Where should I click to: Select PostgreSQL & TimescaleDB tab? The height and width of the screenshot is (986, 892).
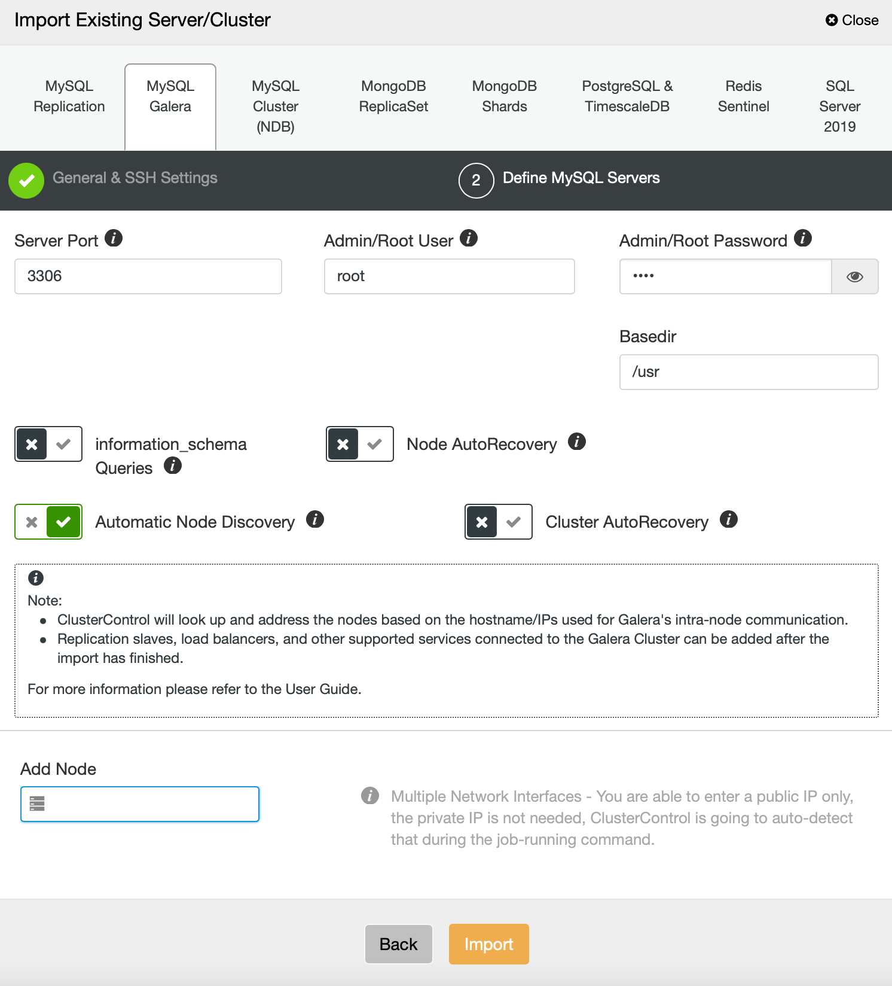pyautogui.click(x=627, y=96)
